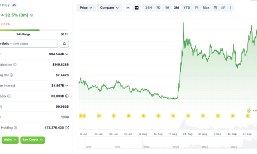This screenshot has height=154, width=257.
Task: Click the news marker above 21. Sep
Action: [x=248, y=116]
